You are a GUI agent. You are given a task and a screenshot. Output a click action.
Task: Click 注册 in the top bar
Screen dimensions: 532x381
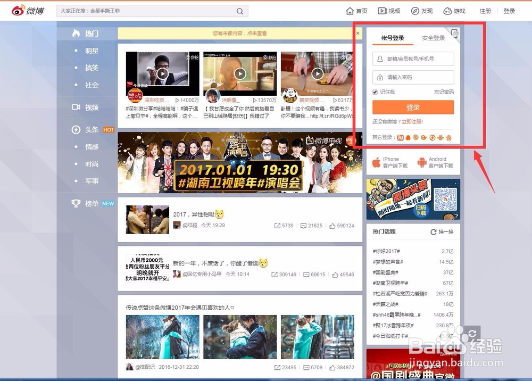click(x=485, y=11)
